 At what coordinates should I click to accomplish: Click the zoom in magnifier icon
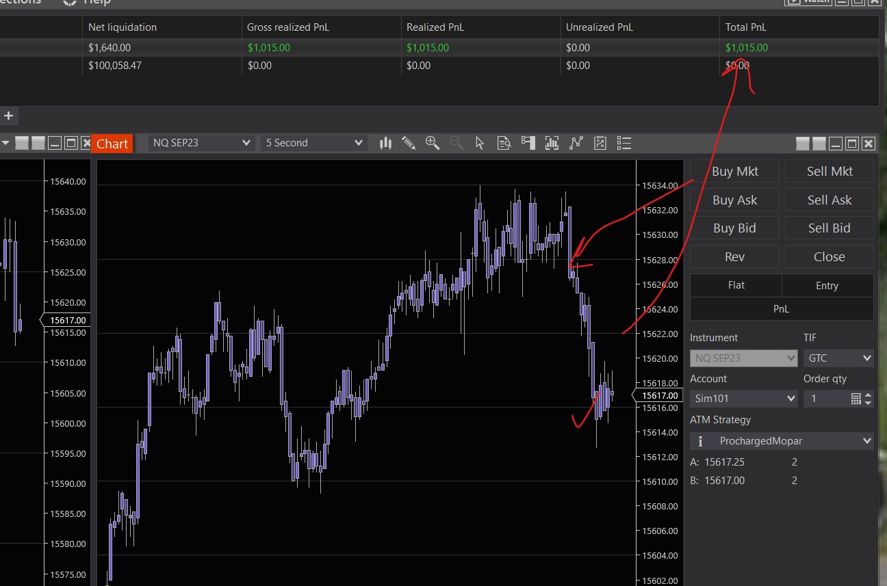coord(432,143)
